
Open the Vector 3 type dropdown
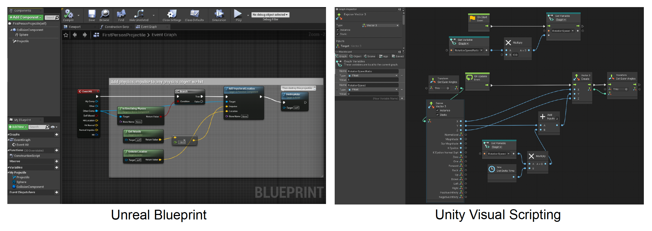380,25
